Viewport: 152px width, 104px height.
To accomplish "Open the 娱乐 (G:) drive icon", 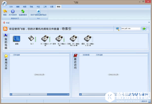I will (88, 39).
